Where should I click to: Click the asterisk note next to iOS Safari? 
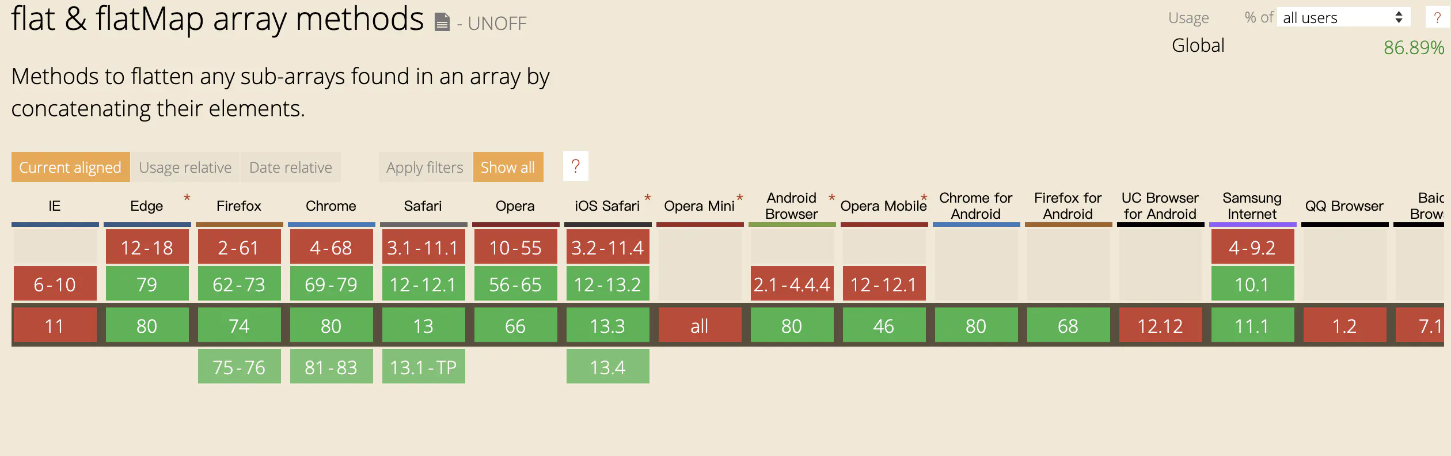coord(647,199)
